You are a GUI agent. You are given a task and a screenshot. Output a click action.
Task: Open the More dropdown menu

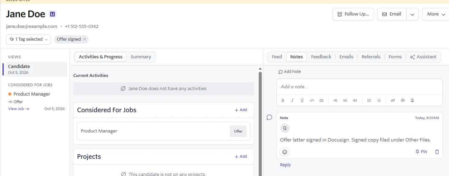point(436,14)
